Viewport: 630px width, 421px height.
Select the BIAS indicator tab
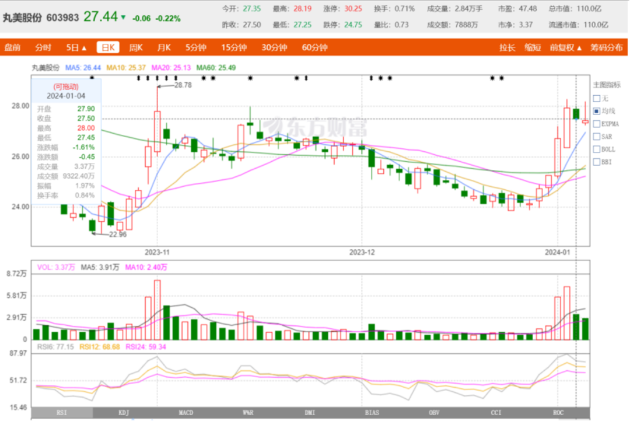coord(372,413)
